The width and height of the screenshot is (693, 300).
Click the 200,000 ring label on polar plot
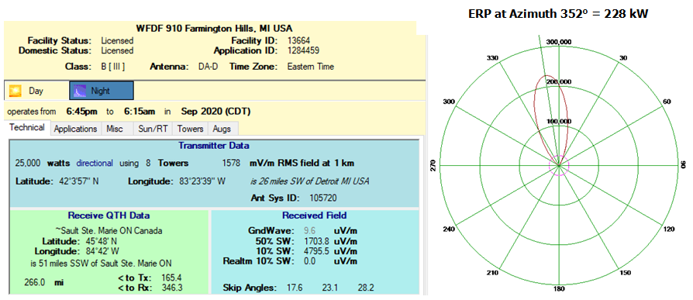(x=559, y=82)
